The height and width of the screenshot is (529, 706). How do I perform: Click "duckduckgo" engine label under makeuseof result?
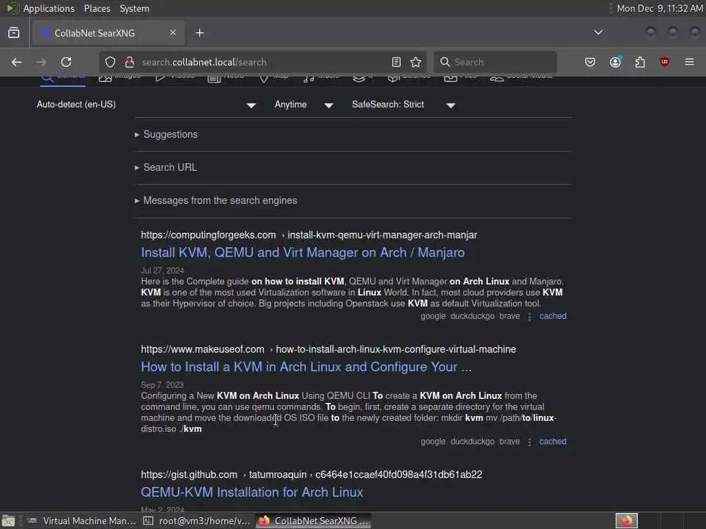472,442
